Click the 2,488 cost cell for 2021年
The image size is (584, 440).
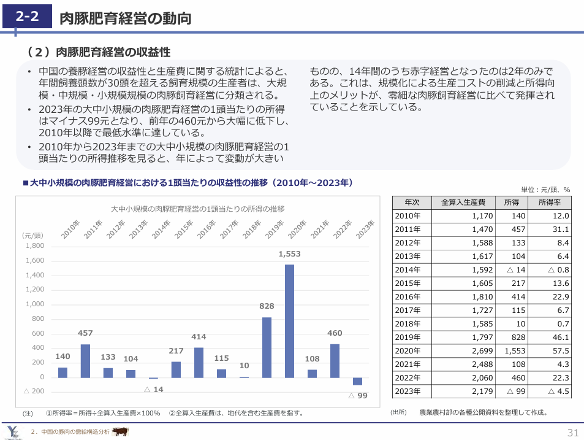pos(463,365)
